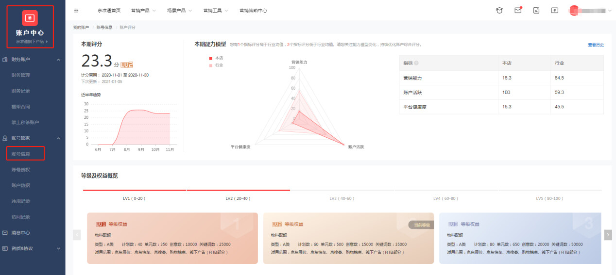Select the LV3 (40-60) level segment
Viewport: 616px width, 275px height.
pos(342,198)
